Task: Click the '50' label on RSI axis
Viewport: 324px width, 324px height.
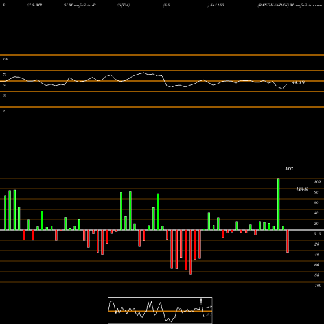Action: coord(5,85)
